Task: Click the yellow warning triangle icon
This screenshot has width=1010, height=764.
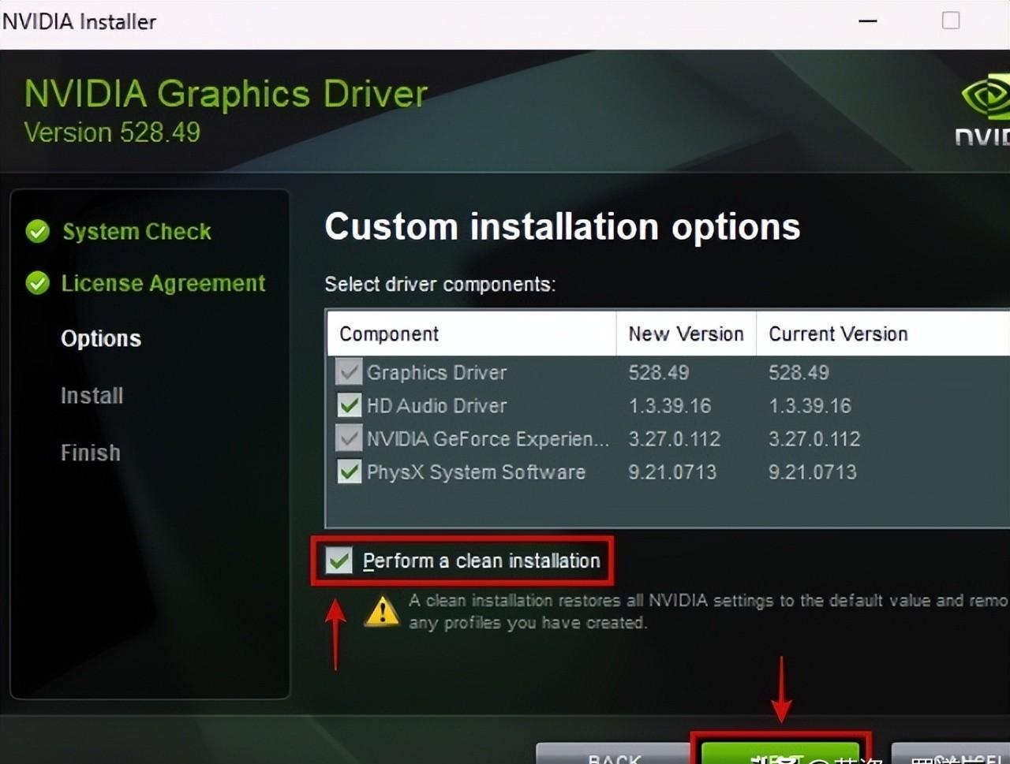Action: pos(383,612)
